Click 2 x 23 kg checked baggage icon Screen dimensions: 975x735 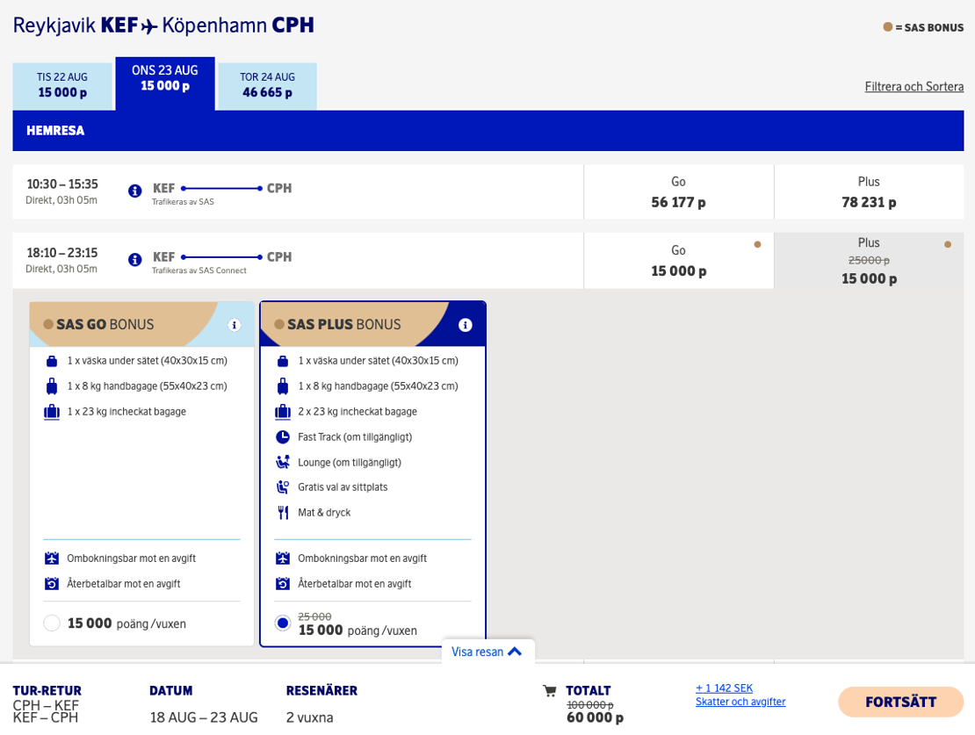coord(283,412)
